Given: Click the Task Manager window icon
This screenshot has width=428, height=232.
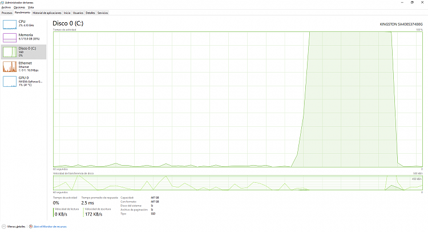Looking at the screenshot, I should (2, 2).
